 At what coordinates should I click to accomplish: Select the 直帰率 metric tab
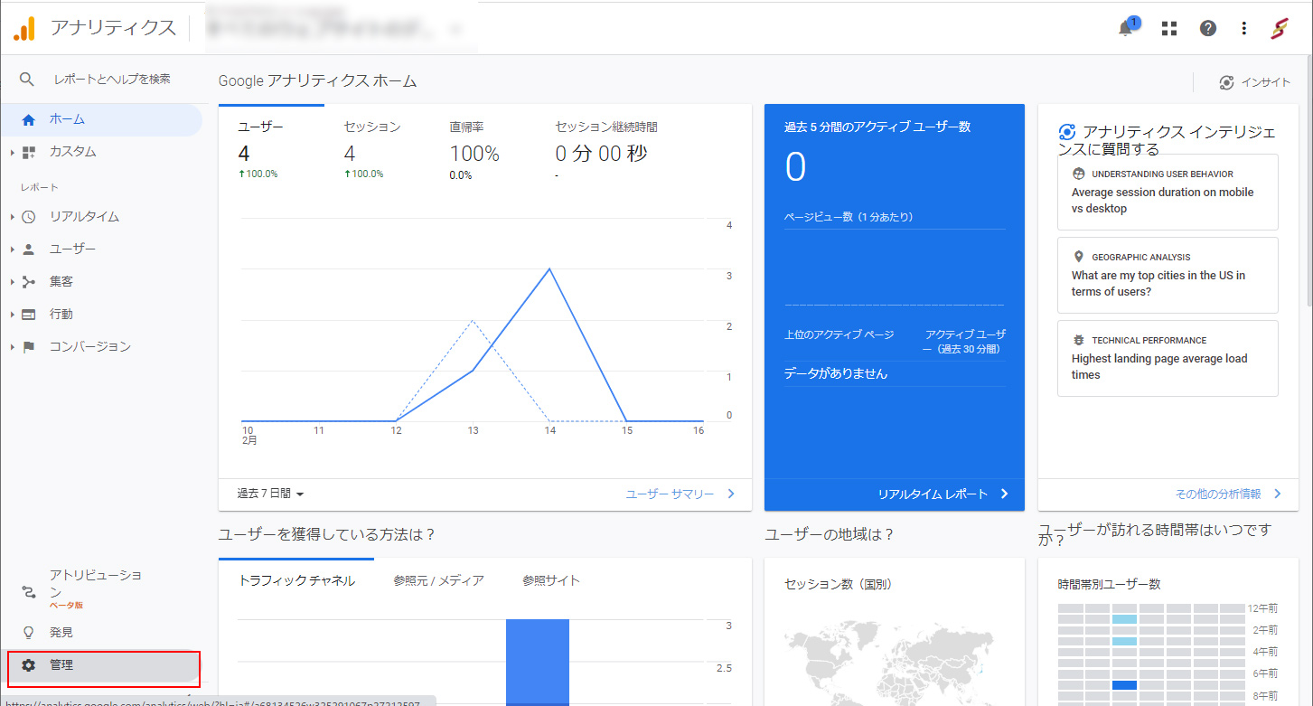pyautogui.click(x=483, y=148)
